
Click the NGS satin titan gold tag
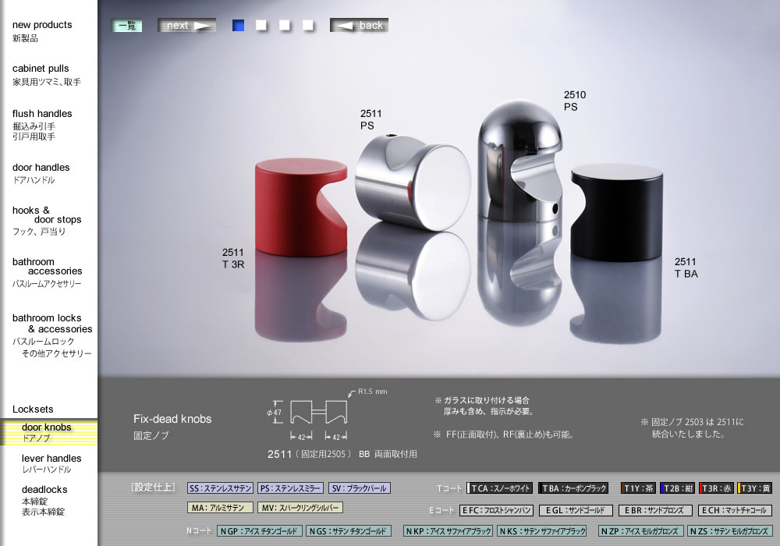pyautogui.click(x=348, y=531)
